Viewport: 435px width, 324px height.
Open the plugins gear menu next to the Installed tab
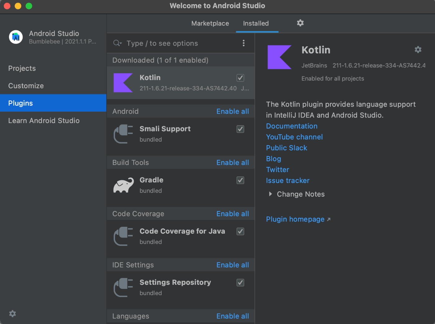point(300,23)
